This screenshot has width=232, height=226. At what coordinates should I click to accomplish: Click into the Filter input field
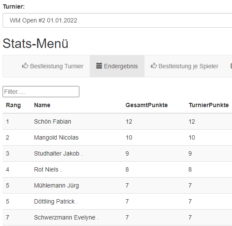[x=41, y=92]
